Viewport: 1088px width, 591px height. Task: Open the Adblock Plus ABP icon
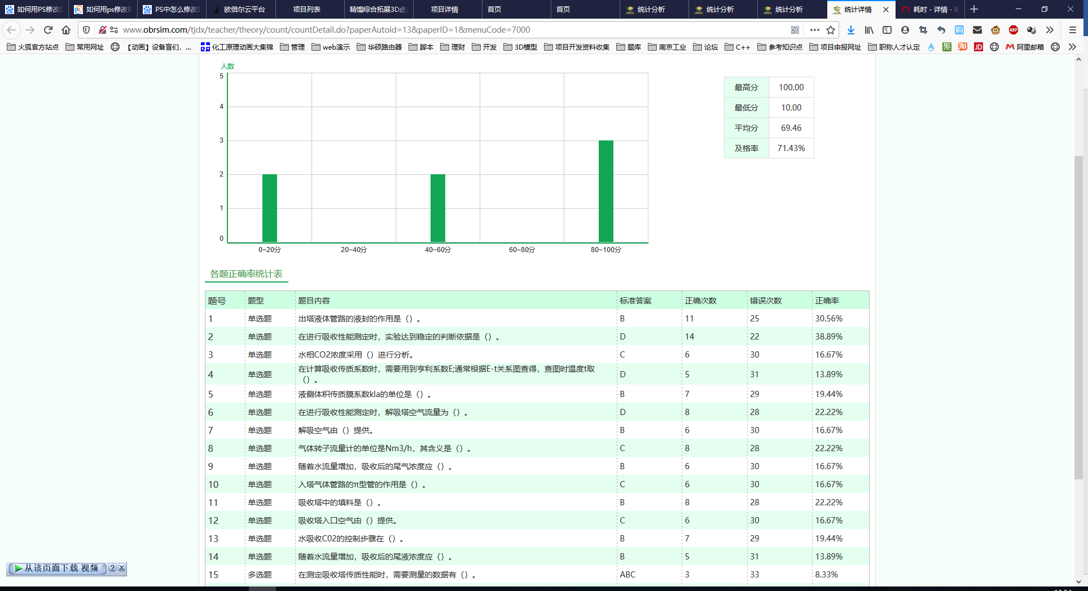[1014, 30]
